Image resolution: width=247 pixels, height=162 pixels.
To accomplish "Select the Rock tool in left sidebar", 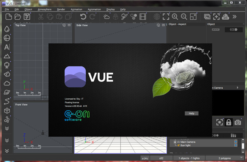I will point(7,74).
